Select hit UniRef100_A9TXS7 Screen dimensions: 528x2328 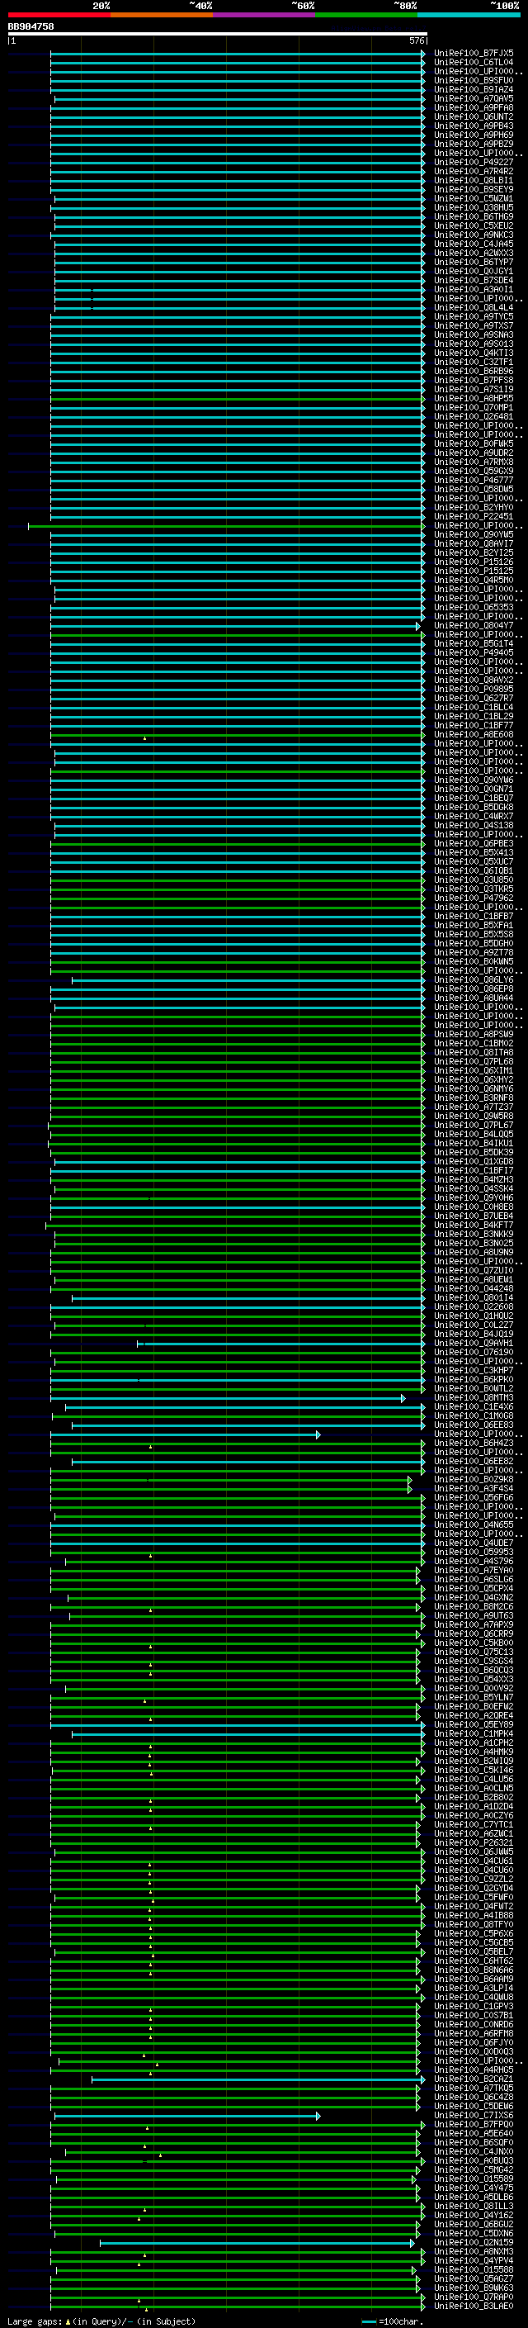pos(474,325)
